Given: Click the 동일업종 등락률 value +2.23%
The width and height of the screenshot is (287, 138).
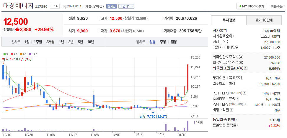Looking at the screenshot, I should pos(274,126).
